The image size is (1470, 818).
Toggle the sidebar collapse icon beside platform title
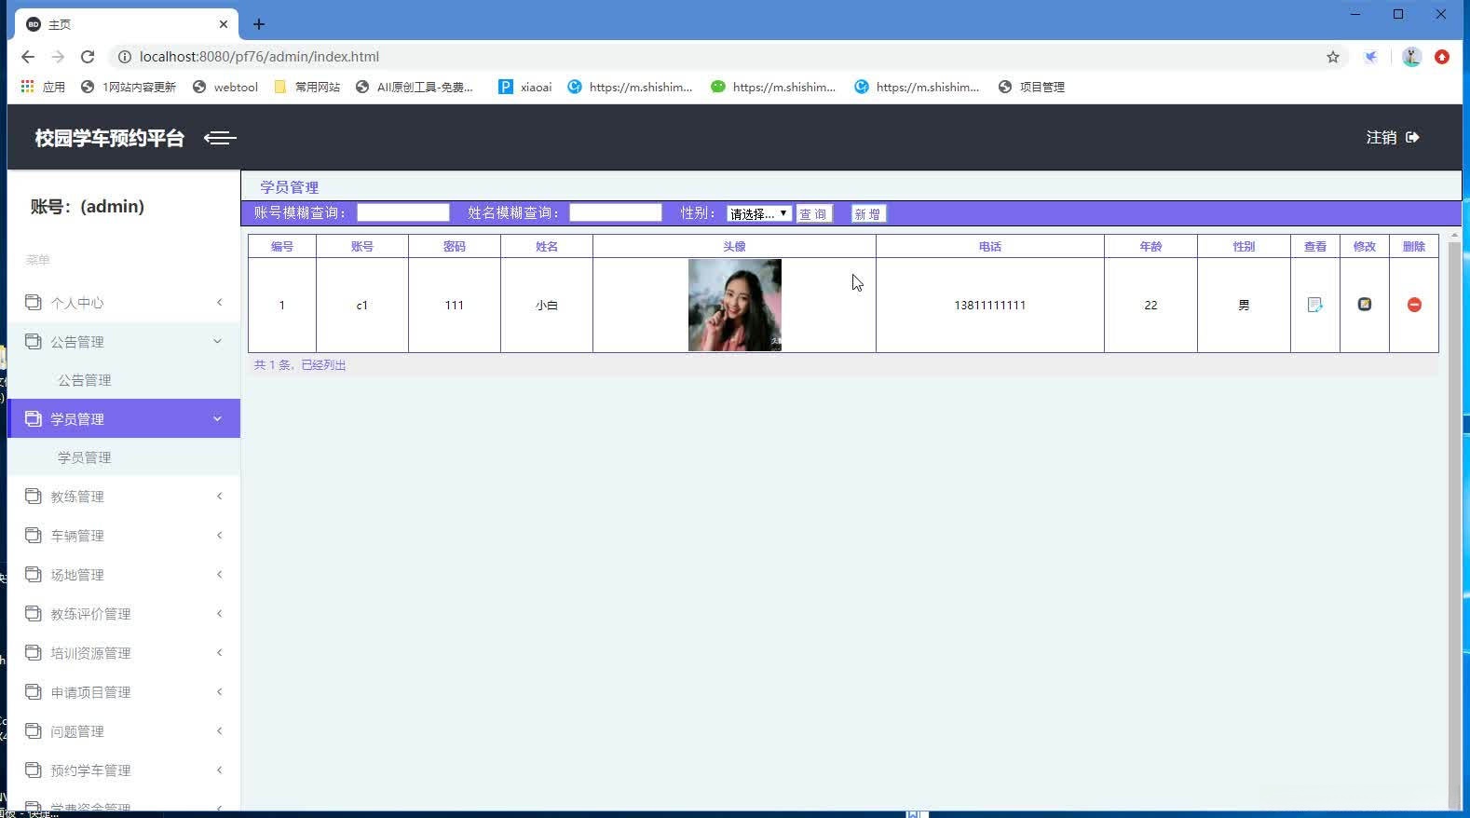point(220,138)
